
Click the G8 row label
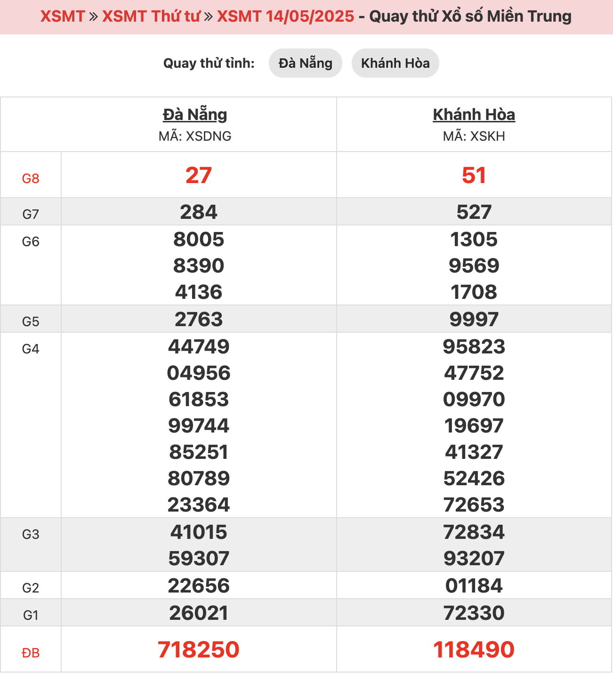tap(31, 179)
